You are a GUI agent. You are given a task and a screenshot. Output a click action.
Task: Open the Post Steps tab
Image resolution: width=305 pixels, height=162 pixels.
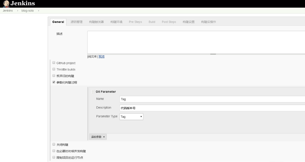click(x=169, y=22)
